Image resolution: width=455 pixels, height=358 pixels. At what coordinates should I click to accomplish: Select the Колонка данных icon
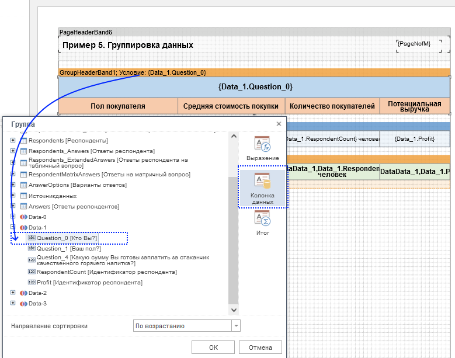tap(262, 187)
